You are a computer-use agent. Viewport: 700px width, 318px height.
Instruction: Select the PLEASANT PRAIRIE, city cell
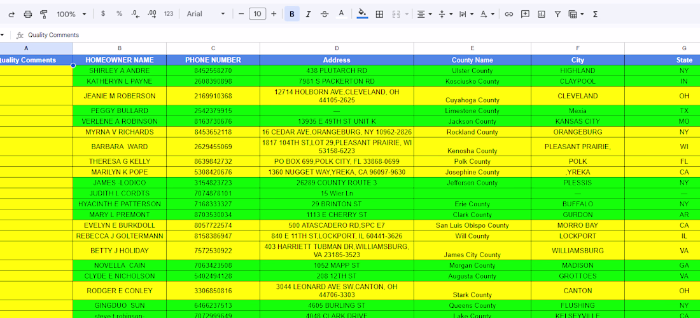pos(578,147)
